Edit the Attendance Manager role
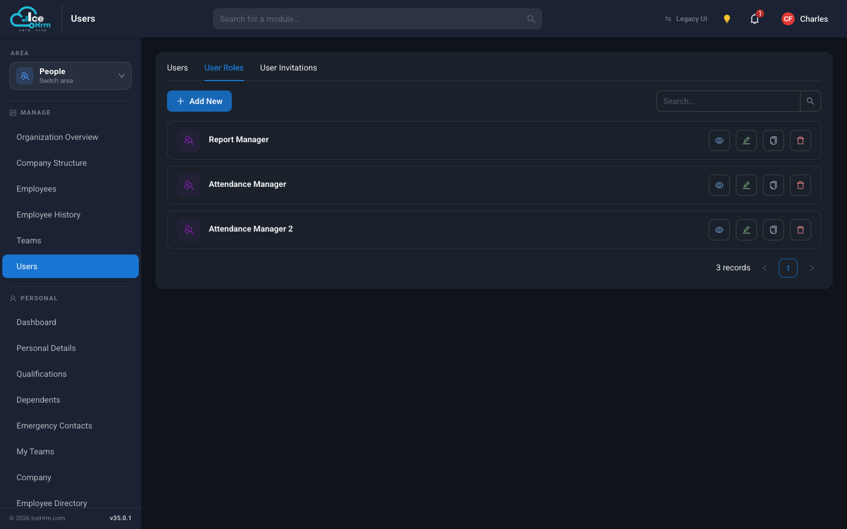 (x=746, y=185)
